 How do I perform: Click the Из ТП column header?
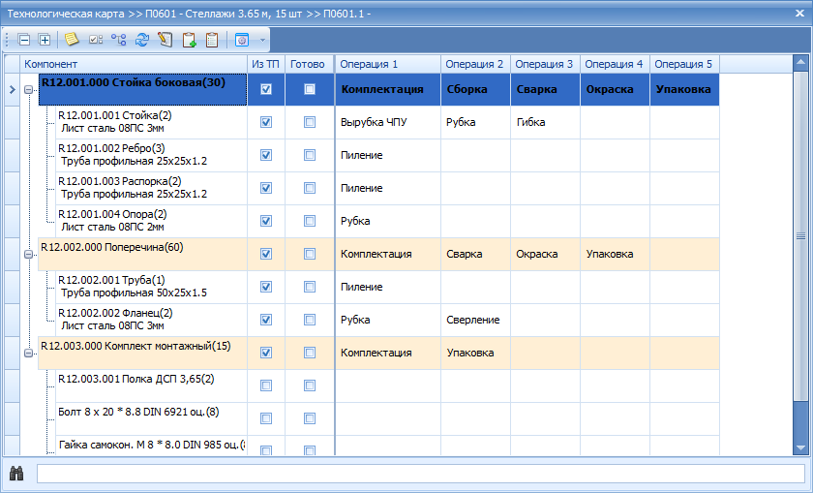click(x=266, y=64)
